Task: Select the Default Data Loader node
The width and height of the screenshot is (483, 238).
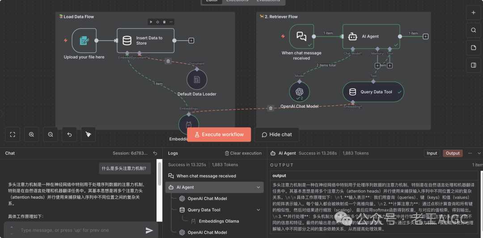Action: click(197, 80)
